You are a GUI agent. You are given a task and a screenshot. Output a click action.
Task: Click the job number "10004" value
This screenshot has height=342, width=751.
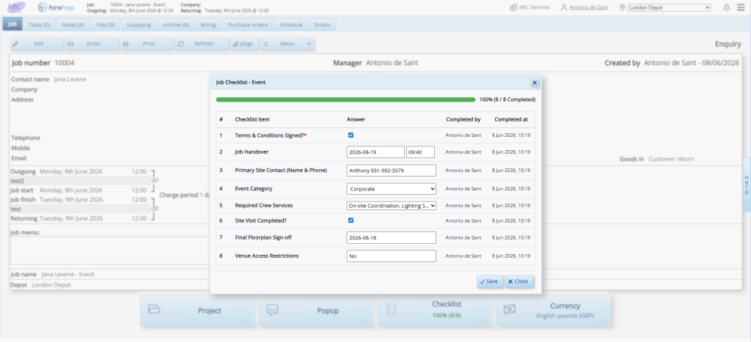(x=65, y=63)
